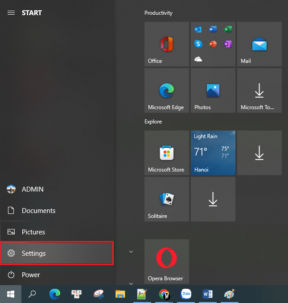Screen dimensions: 288x303
Task: Click the lower chevron arrow near taskbar
Action: pyautogui.click(x=131, y=283)
